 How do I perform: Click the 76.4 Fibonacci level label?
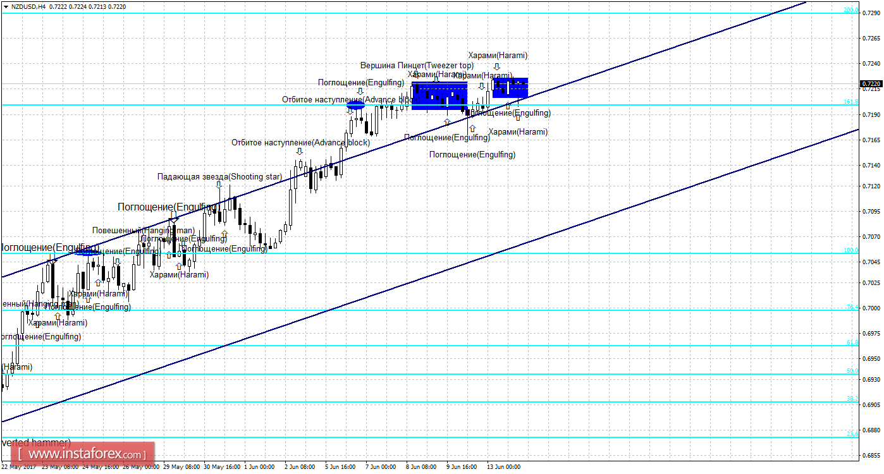point(852,307)
